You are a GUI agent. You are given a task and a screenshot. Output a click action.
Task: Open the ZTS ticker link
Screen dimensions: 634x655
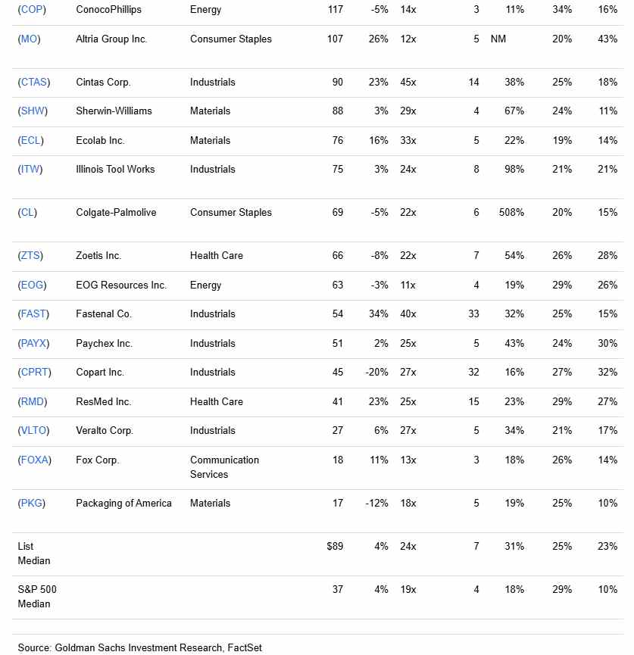[30, 255]
